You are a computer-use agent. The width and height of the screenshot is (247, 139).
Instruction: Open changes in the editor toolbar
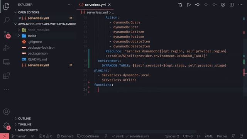click(x=197, y=5)
